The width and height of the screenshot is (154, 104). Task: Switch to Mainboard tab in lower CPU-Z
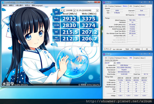118,58
